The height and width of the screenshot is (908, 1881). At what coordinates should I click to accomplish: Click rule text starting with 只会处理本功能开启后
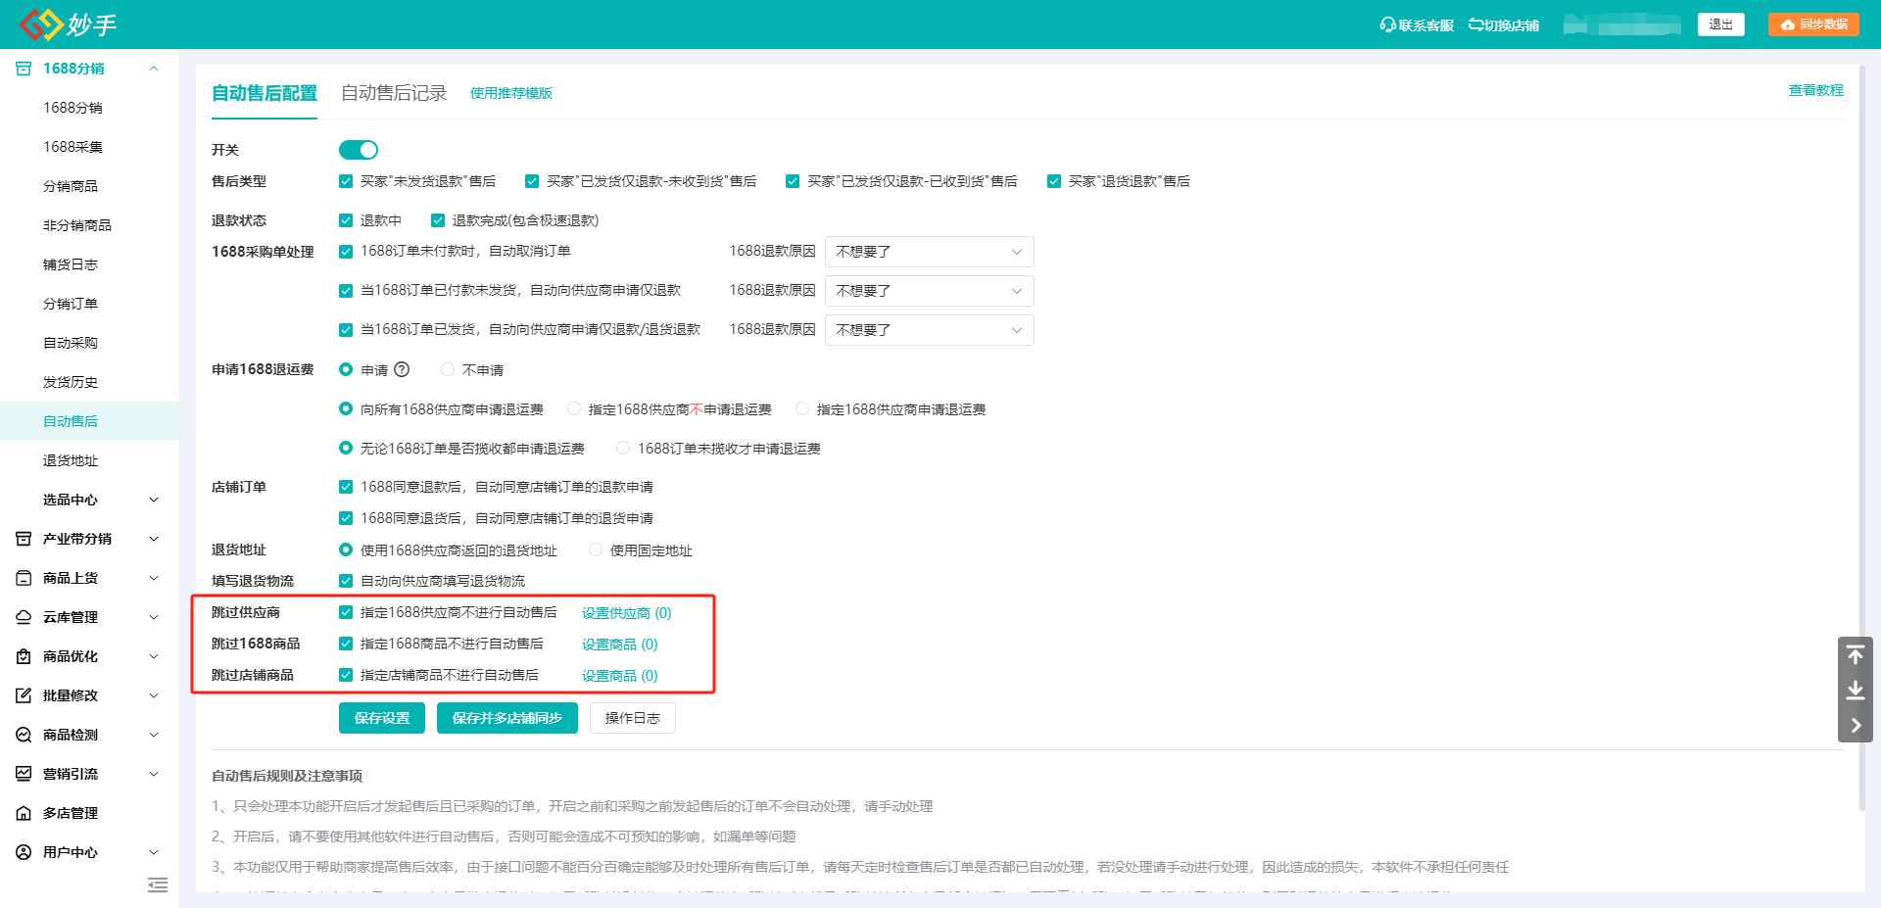point(572,806)
